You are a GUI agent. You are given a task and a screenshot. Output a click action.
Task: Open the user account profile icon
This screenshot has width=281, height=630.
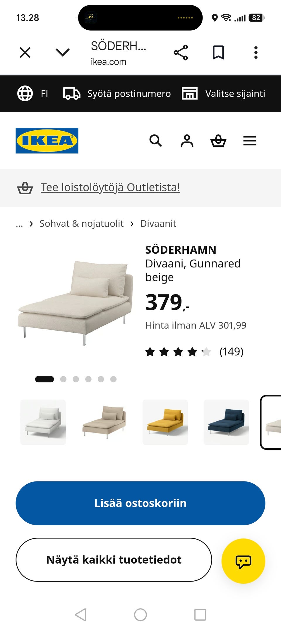click(x=187, y=141)
